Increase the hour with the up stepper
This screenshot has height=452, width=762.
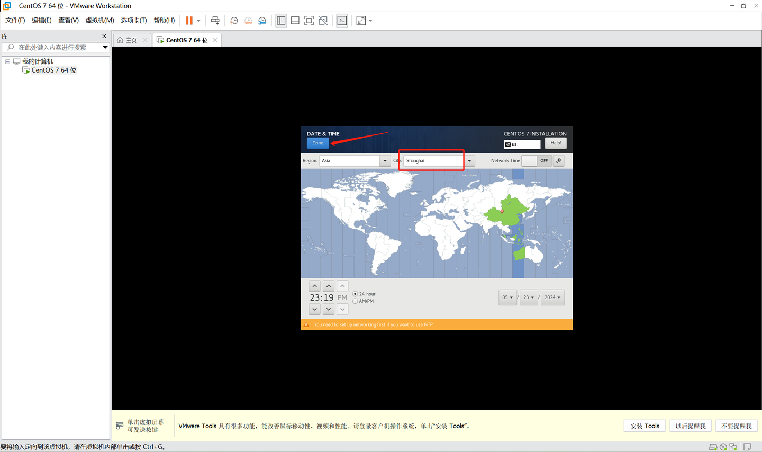[x=314, y=285]
